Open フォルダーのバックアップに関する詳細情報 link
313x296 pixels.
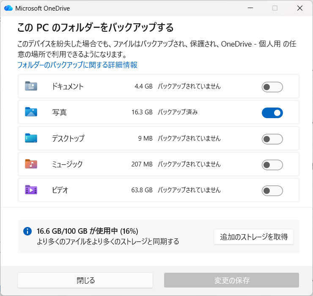pyautogui.click(x=77, y=65)
